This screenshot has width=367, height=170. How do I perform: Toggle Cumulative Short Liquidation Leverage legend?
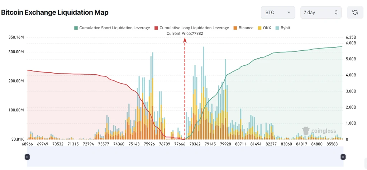point(112,28)
